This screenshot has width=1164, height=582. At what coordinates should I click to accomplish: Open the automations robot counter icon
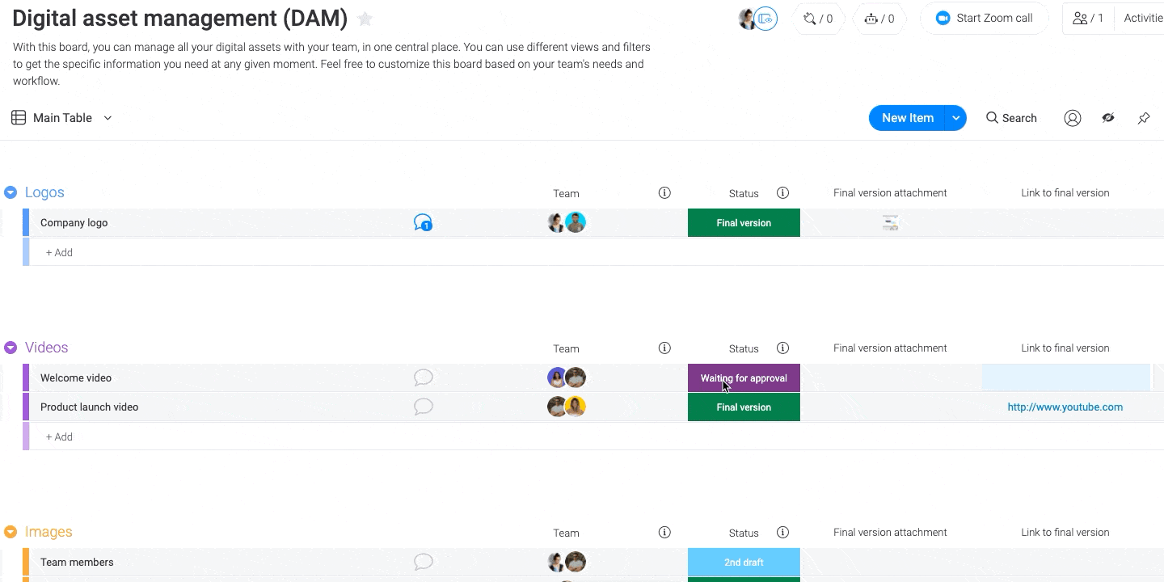pos(879,19)
